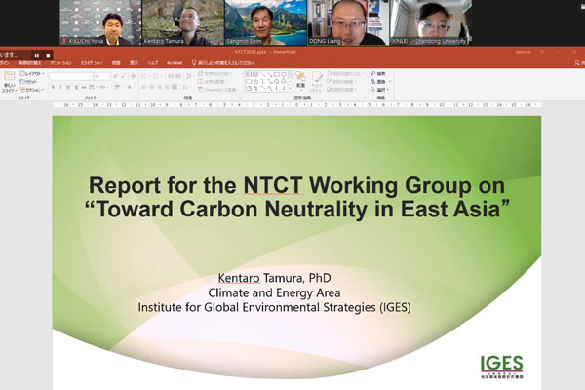Click Replace in Editing group
This screenshot has width=585, height=390.
point(380,81)
